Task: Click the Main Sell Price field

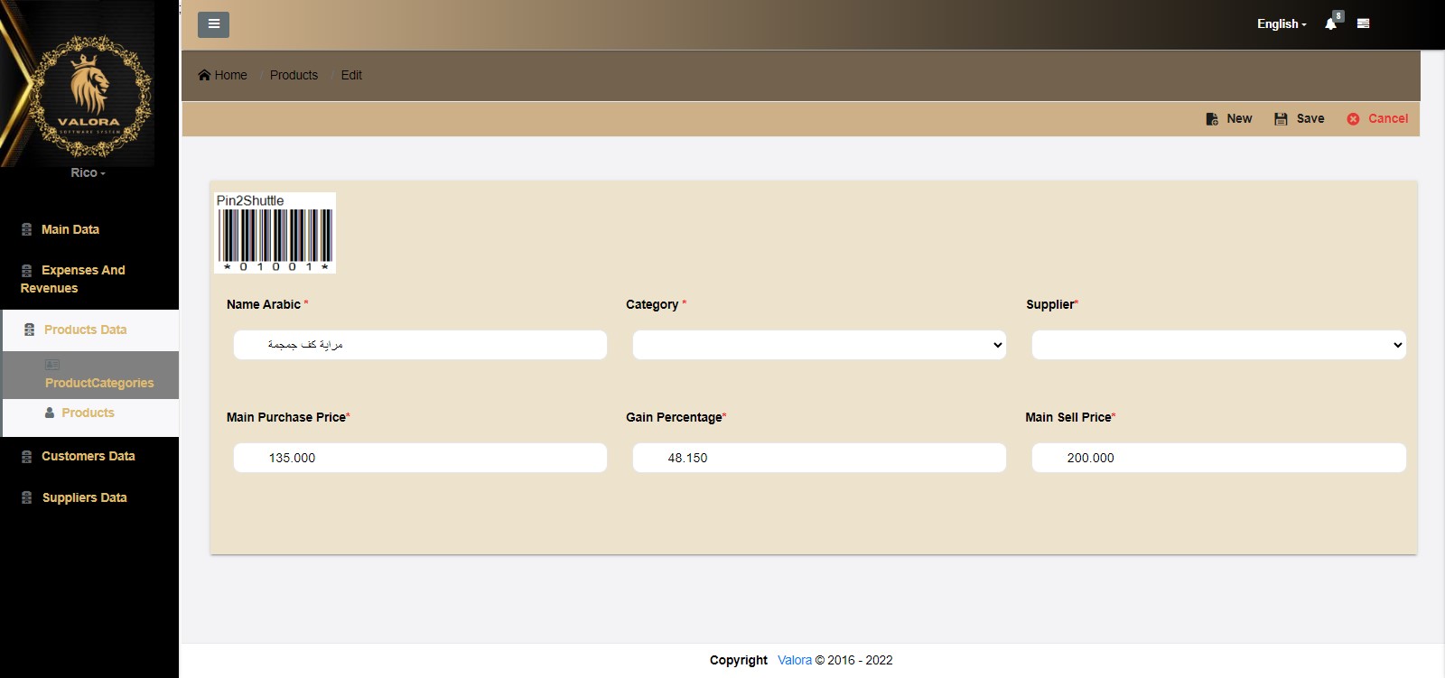Action: click(1218, 458)
